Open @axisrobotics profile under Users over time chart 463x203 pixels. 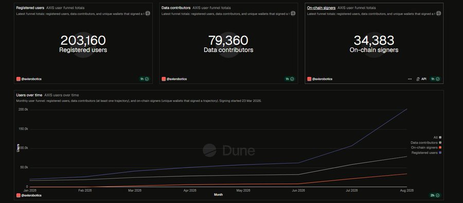coord(29,195)
